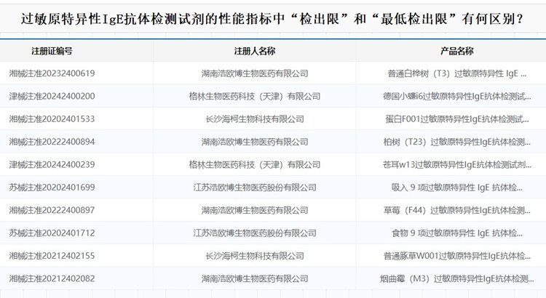The image size is (546, 298).
Task: Select registration number 津械注准20242400200
Action: click(52, 96)
